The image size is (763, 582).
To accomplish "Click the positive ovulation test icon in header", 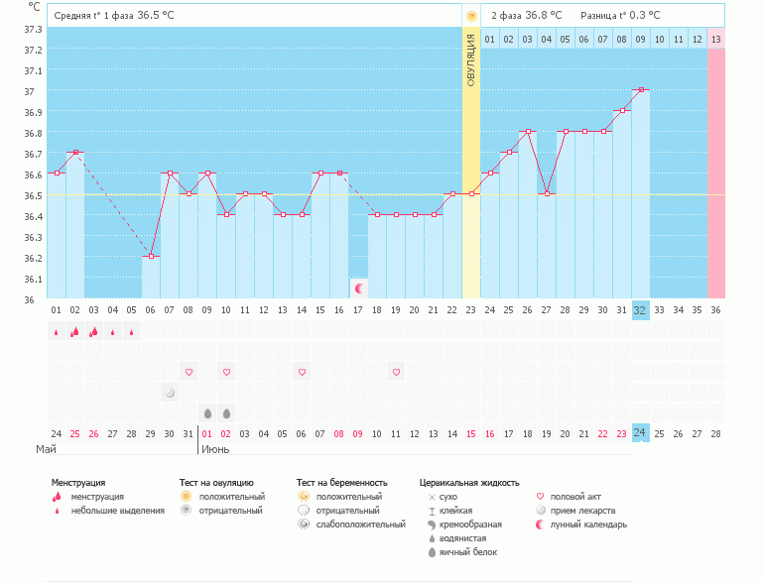I will pyautogui.click(x=471, y=16).
